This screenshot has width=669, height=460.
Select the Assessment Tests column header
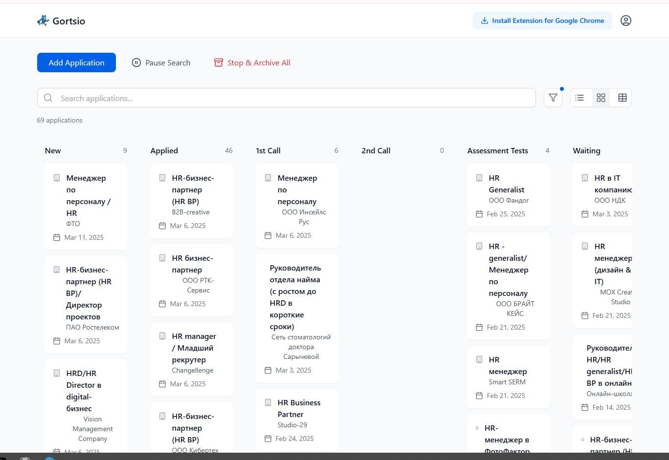(x=497, y=150)
